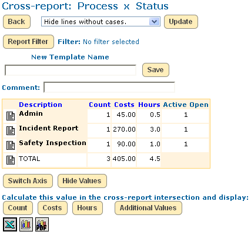Open the Admin row document icon
The image size is (251, 235).
11,116
